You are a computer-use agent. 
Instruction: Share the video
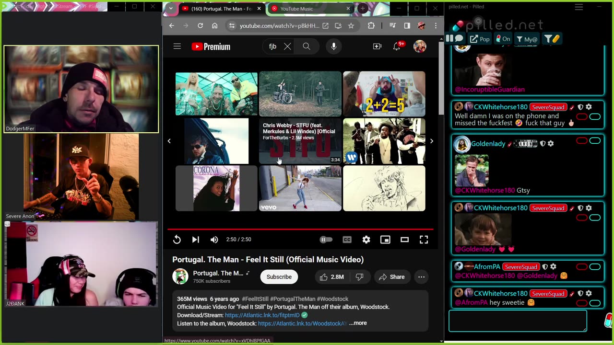click(x=392, y=277)
